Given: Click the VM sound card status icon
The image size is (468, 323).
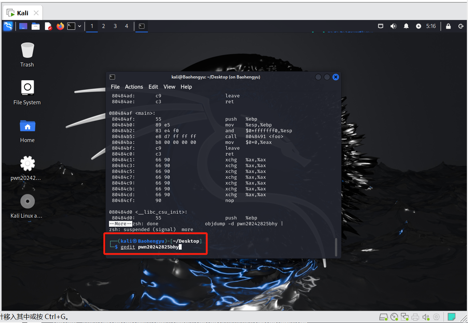Looking at the screenshot, I should pos(426,317).
